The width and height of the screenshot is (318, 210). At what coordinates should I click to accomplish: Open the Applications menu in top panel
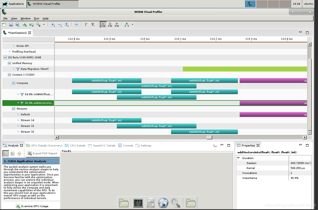pos(13,4)
